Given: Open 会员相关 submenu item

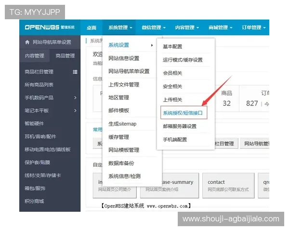Looking at the screenshot, I should coord(172,73).
